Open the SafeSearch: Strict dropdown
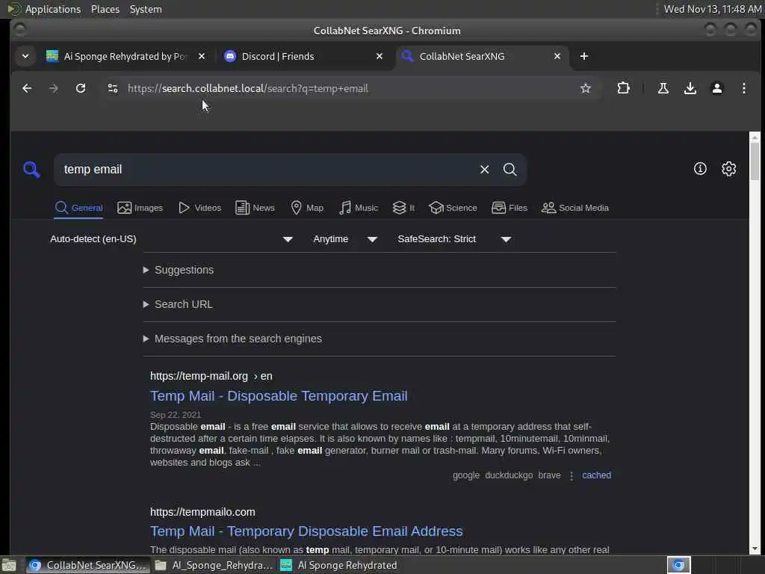Screen dimensions: 765x574 pos(454,239)
